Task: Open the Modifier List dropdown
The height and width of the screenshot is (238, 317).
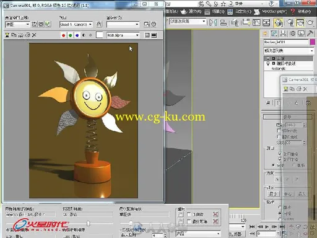Action: pos(289,51)
